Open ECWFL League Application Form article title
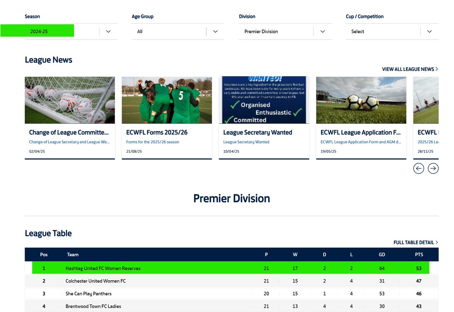 coord(361,132)
